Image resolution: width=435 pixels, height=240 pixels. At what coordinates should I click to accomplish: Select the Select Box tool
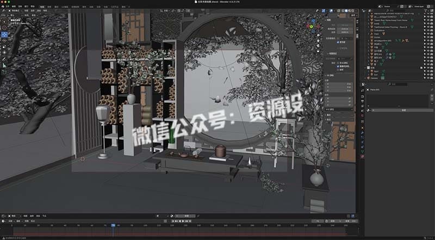tap(4, 22)
